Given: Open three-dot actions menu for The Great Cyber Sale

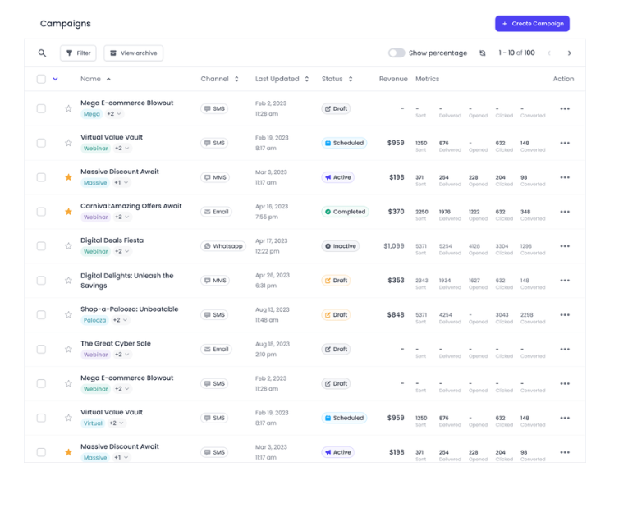Looking at the screenshot, I should pos(564,350).
